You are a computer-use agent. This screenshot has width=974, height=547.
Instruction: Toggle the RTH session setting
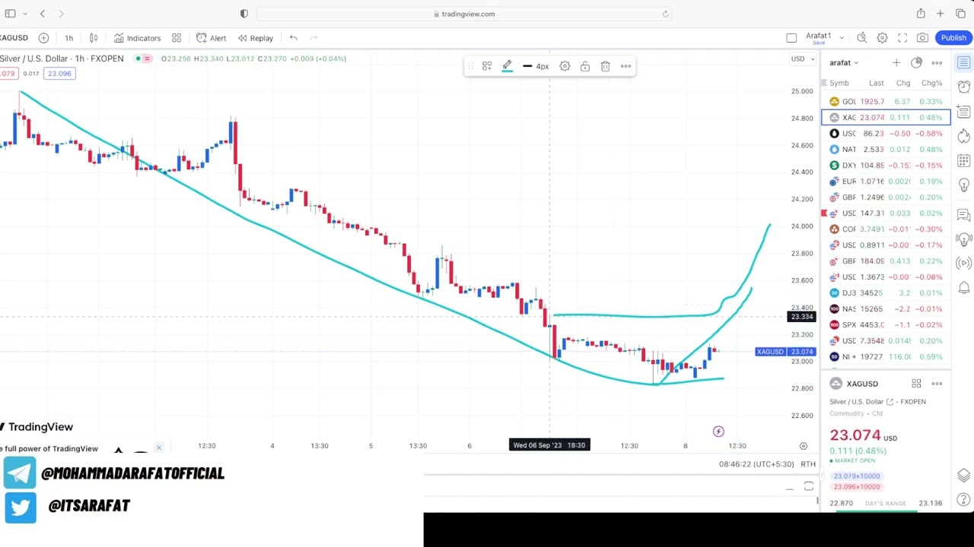click(x=808, y=464)
